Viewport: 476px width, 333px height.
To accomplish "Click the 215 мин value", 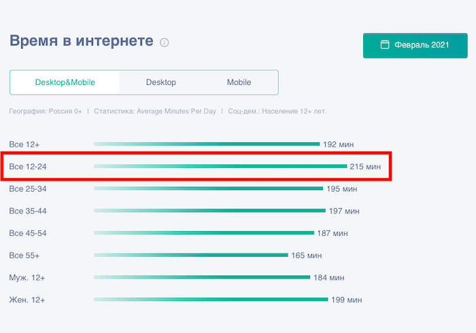I will (x=365, y=166).
